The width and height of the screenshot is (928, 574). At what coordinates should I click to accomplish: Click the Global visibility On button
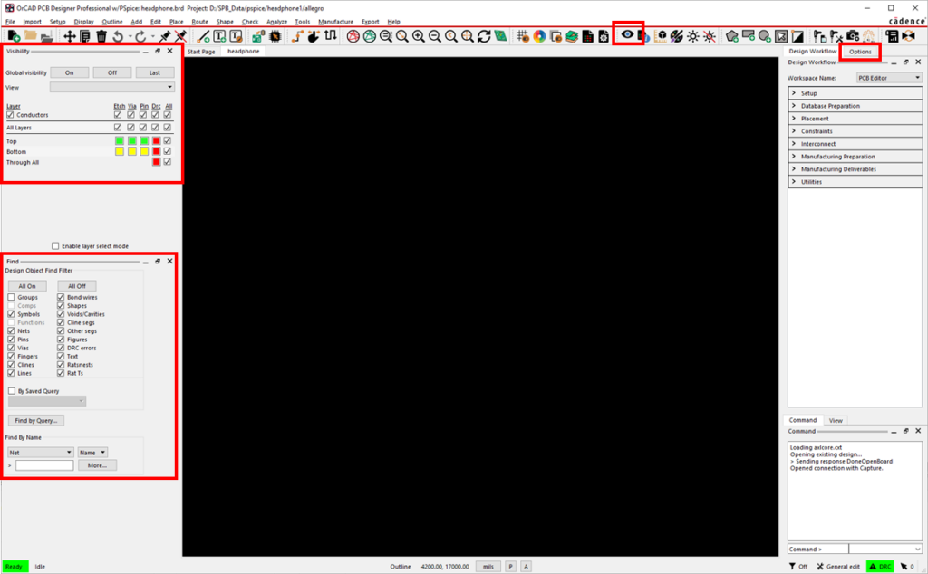[x=70, y=72]
